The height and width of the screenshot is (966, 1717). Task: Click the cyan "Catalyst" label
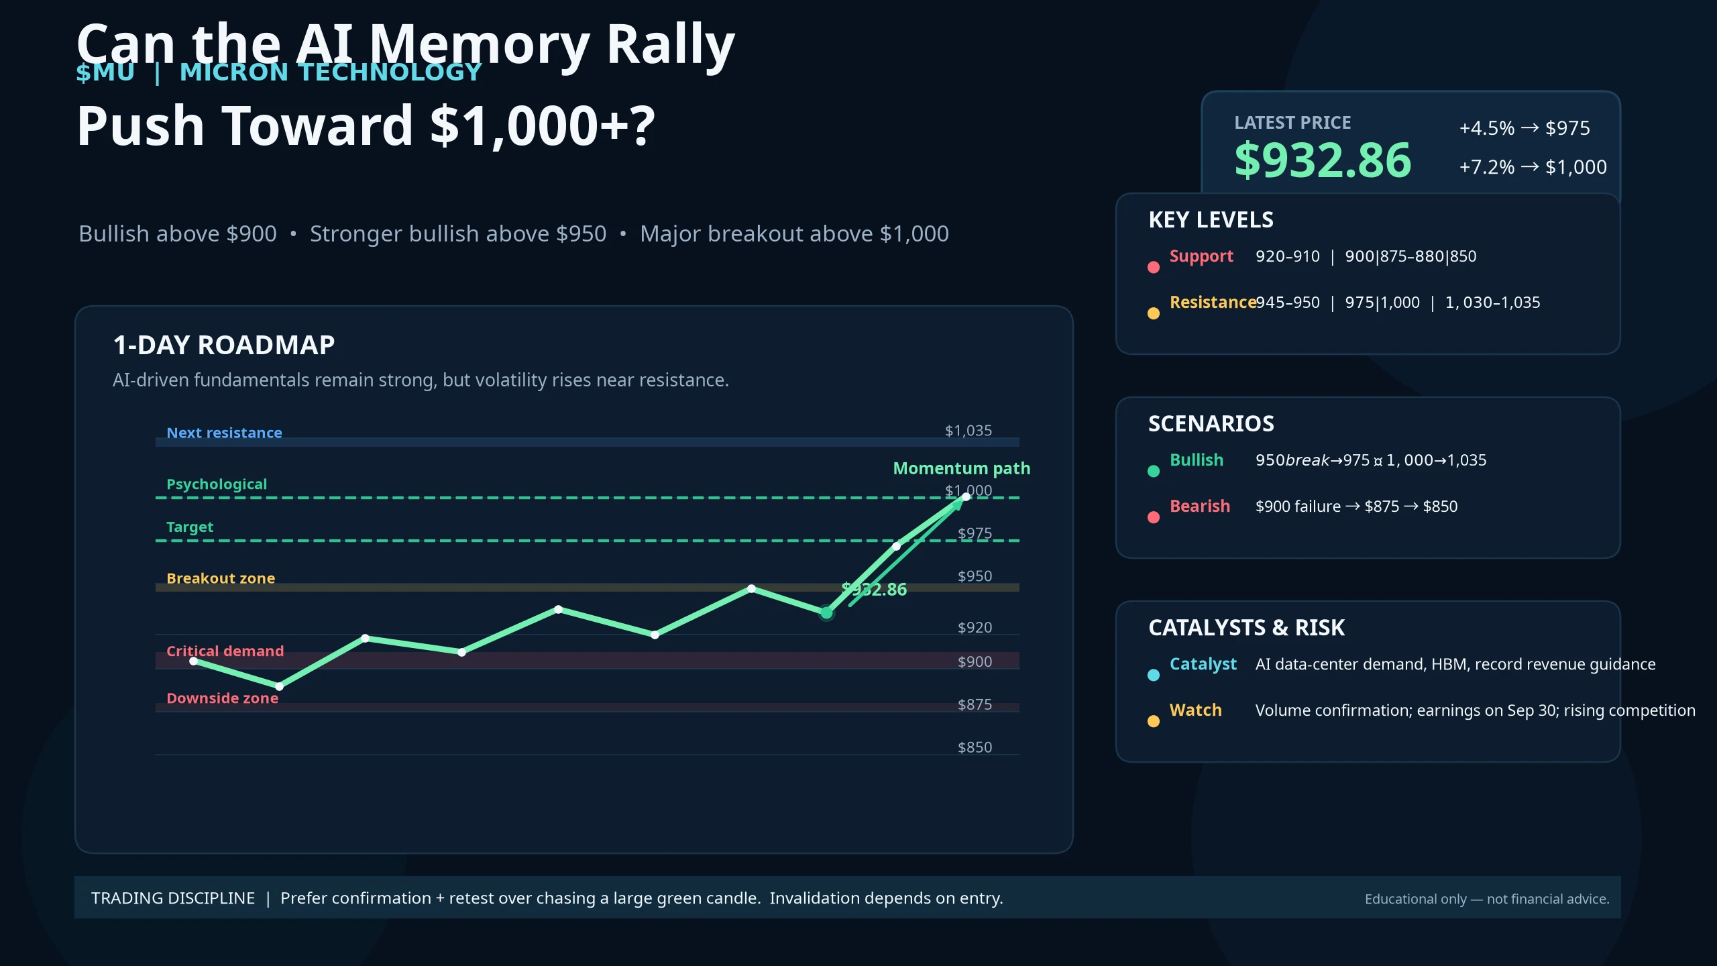coord(1203,664)
